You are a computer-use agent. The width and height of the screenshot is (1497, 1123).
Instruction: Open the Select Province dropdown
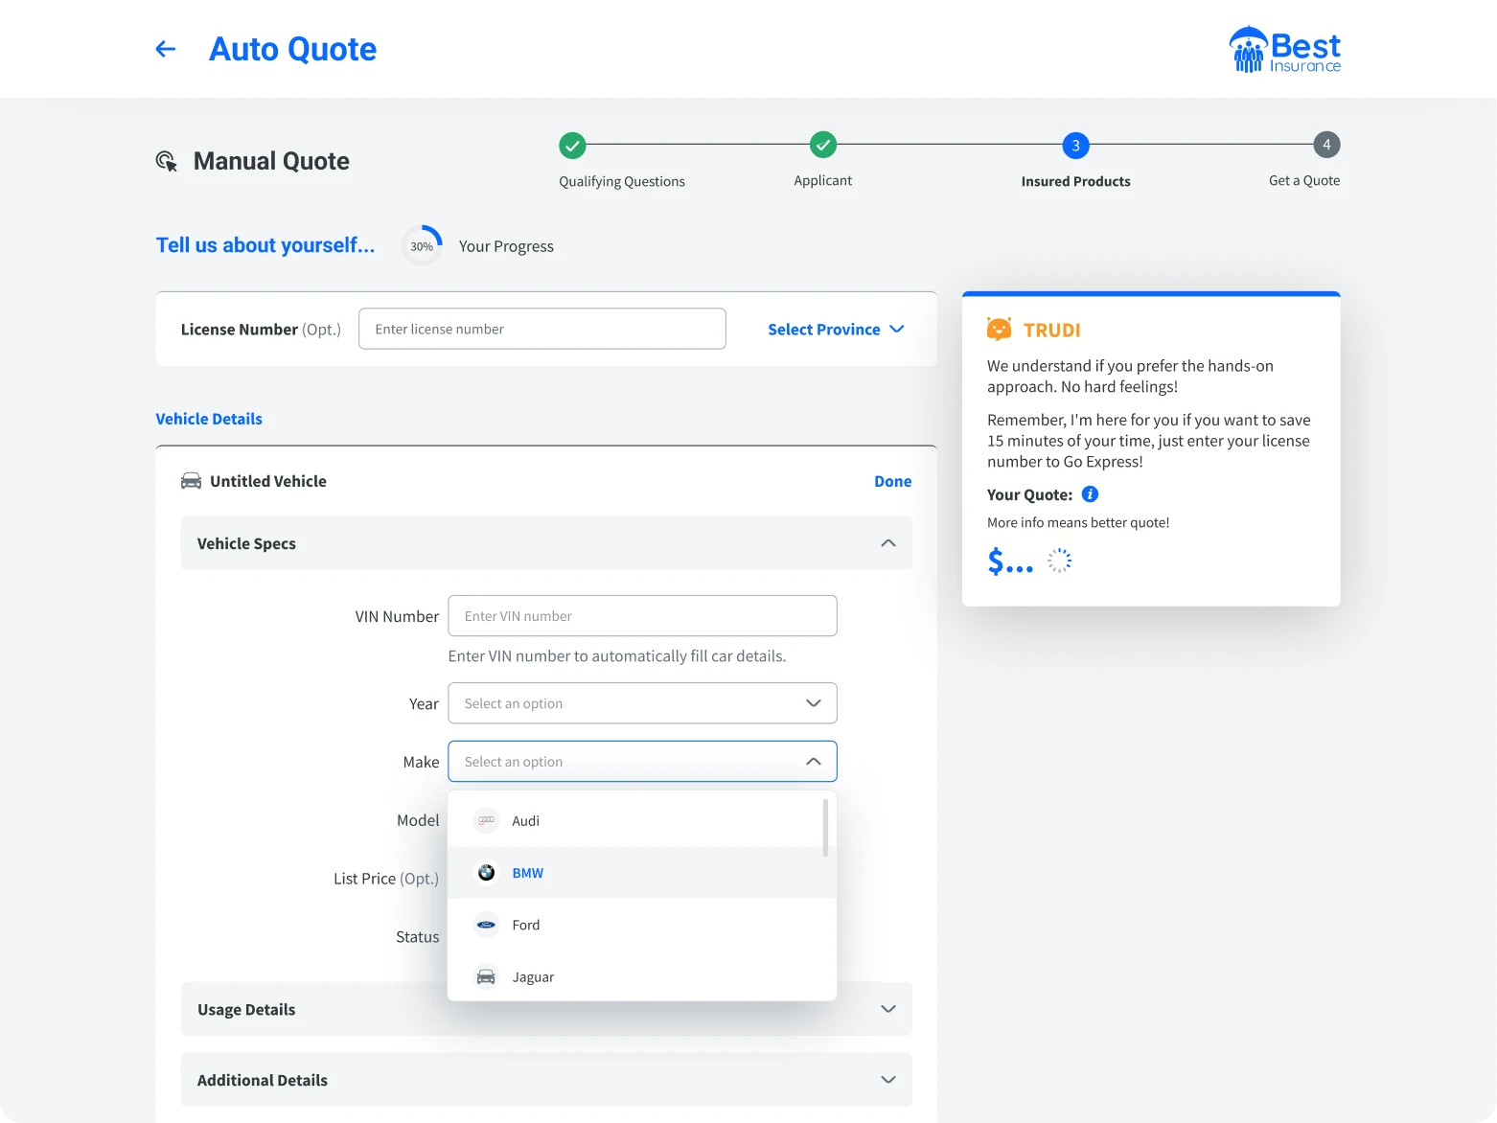[x=836, y=330]
